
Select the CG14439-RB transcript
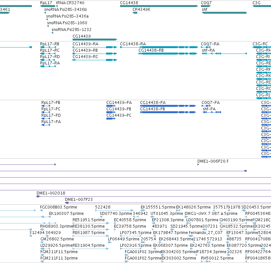[95, 54]
